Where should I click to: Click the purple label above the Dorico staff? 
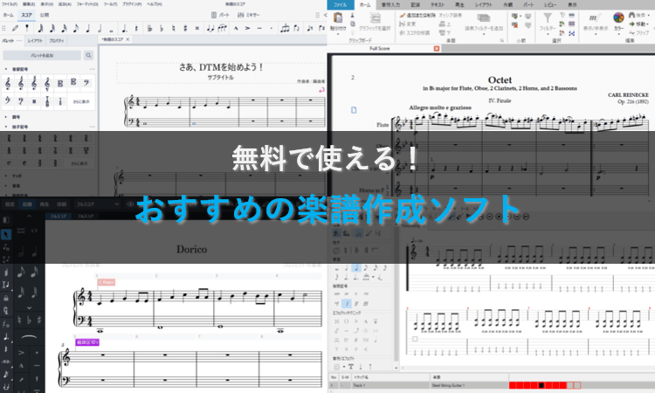click(88, 343)
